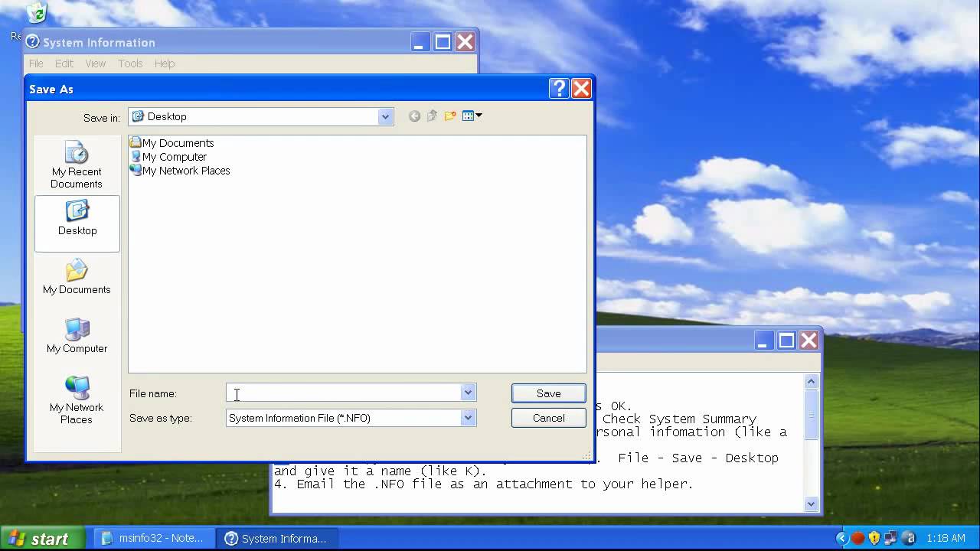Open My Documents in the places bar
980x551 pixels.
[x=77, y=277]
